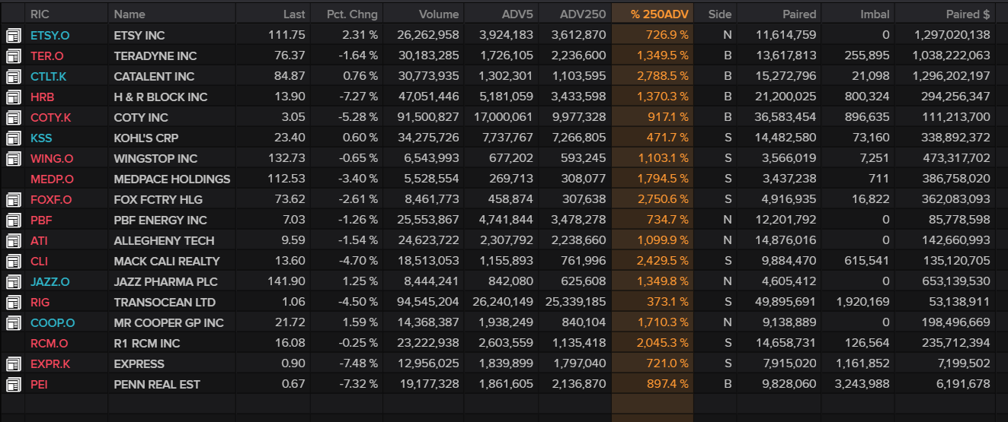Open the news icon for TER.O row

click(x=13, y=56)
